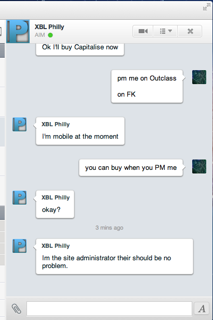Image resolution: width=213 pixels, height=320 pixels.
Task: Select the 'Im the site administrator' message bubble
Action: pyautogui.click(x=114, y=257)
